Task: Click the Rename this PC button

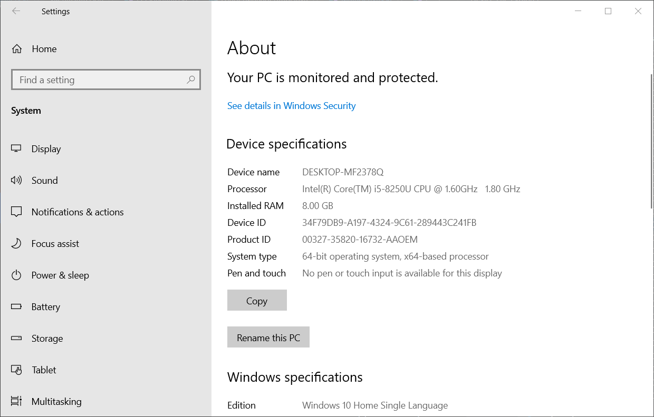Action: pos(268,337)
